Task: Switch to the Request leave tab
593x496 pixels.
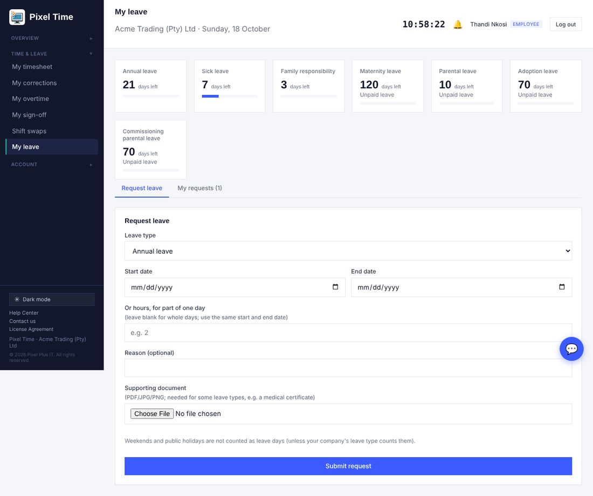Action: (142, 188)
